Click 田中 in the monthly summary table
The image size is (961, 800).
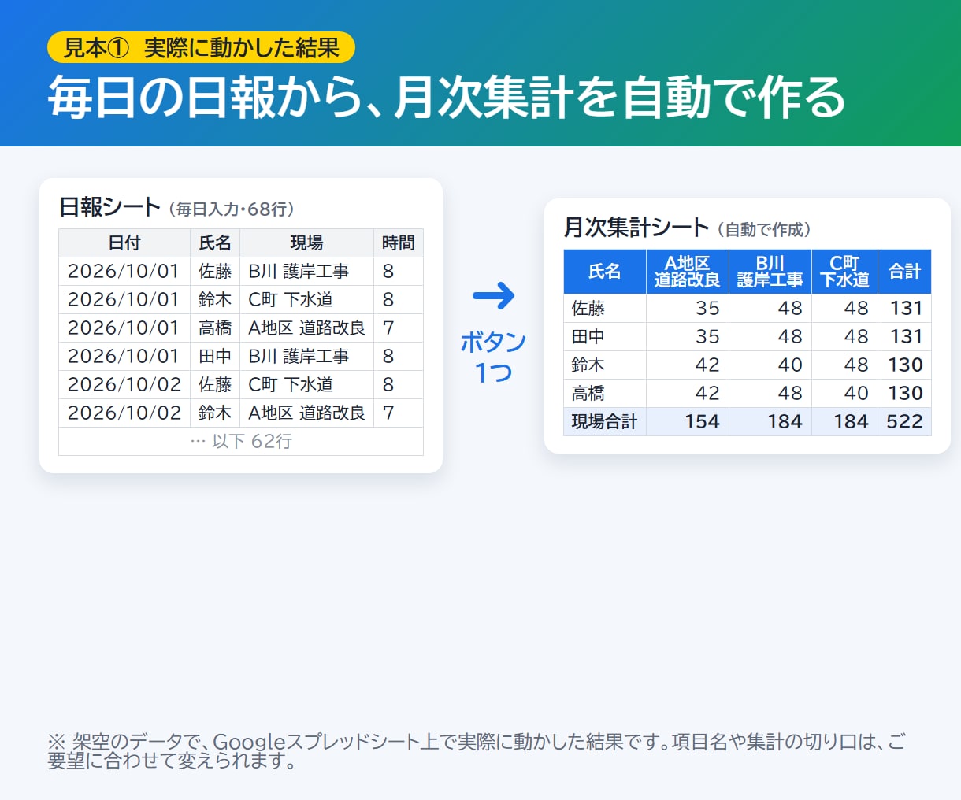point(588,337)
